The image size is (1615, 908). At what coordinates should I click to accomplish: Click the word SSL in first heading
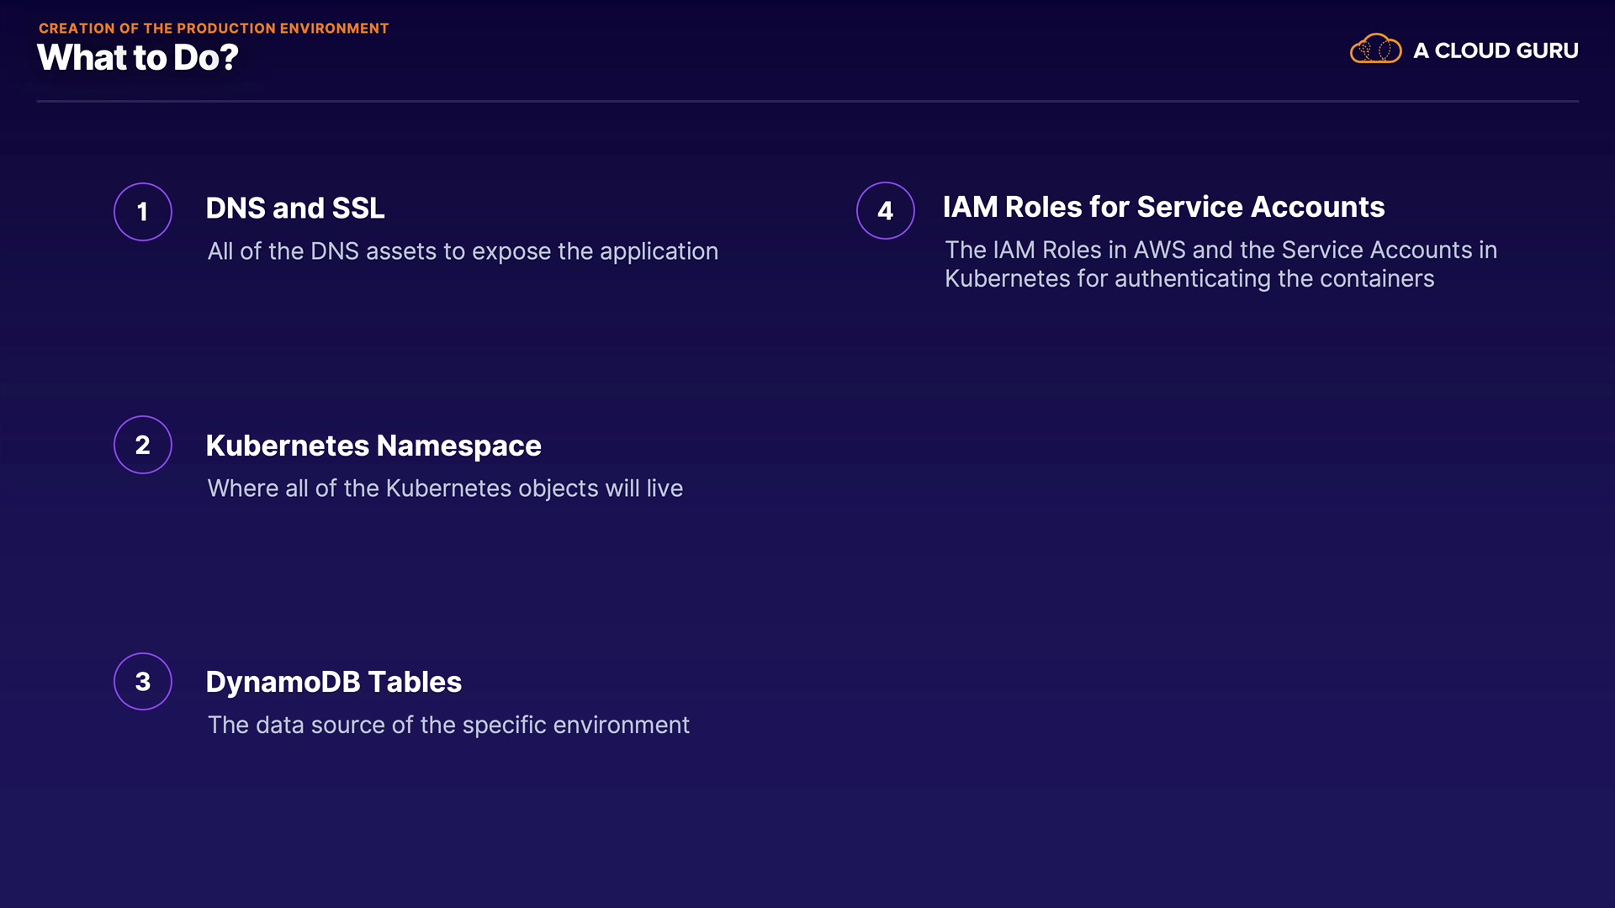pos(358,209)
